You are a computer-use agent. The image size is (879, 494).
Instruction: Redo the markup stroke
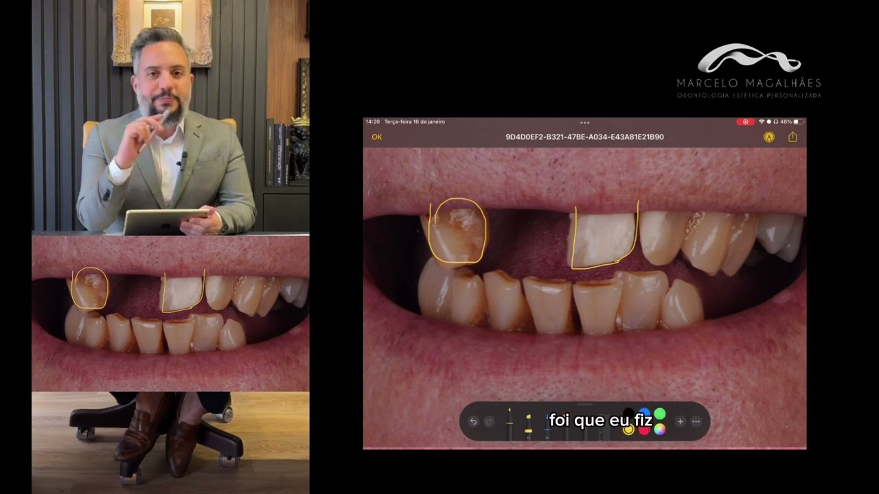point(489,422)
